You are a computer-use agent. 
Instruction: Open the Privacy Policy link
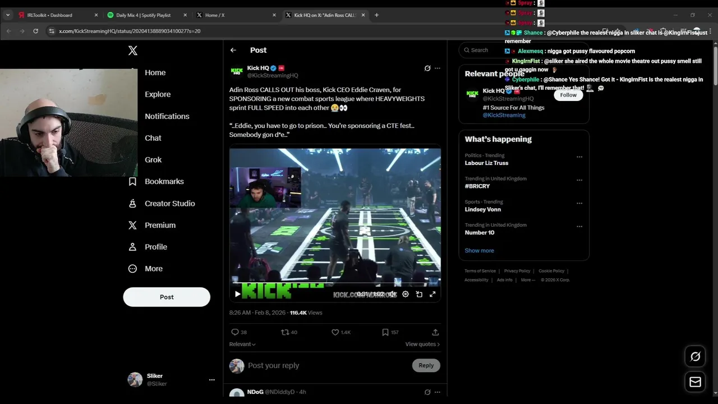(517, 271)
